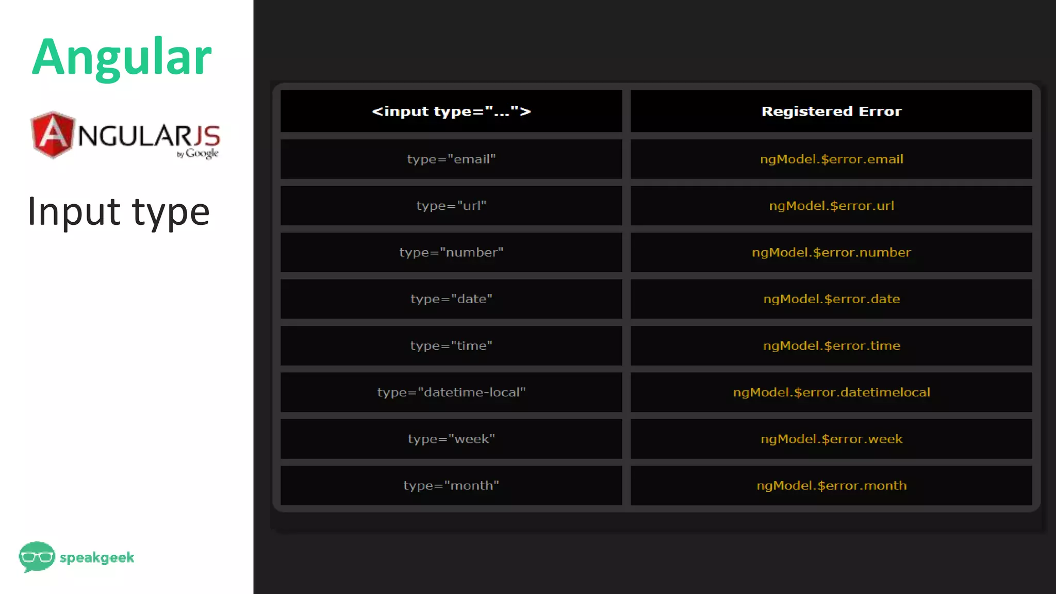Viewport: 1056px width, 594px height.
Task: Click ngModel.$error.url cell
Action: pos(831,206)
